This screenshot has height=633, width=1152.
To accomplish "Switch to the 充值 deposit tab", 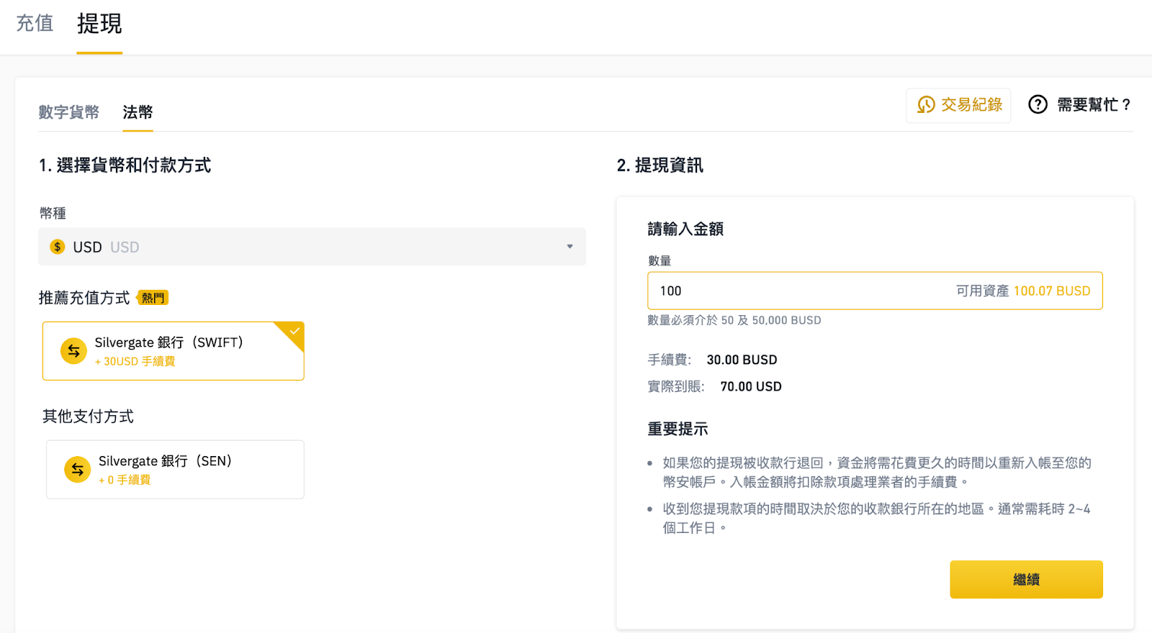I will [35, 24].
